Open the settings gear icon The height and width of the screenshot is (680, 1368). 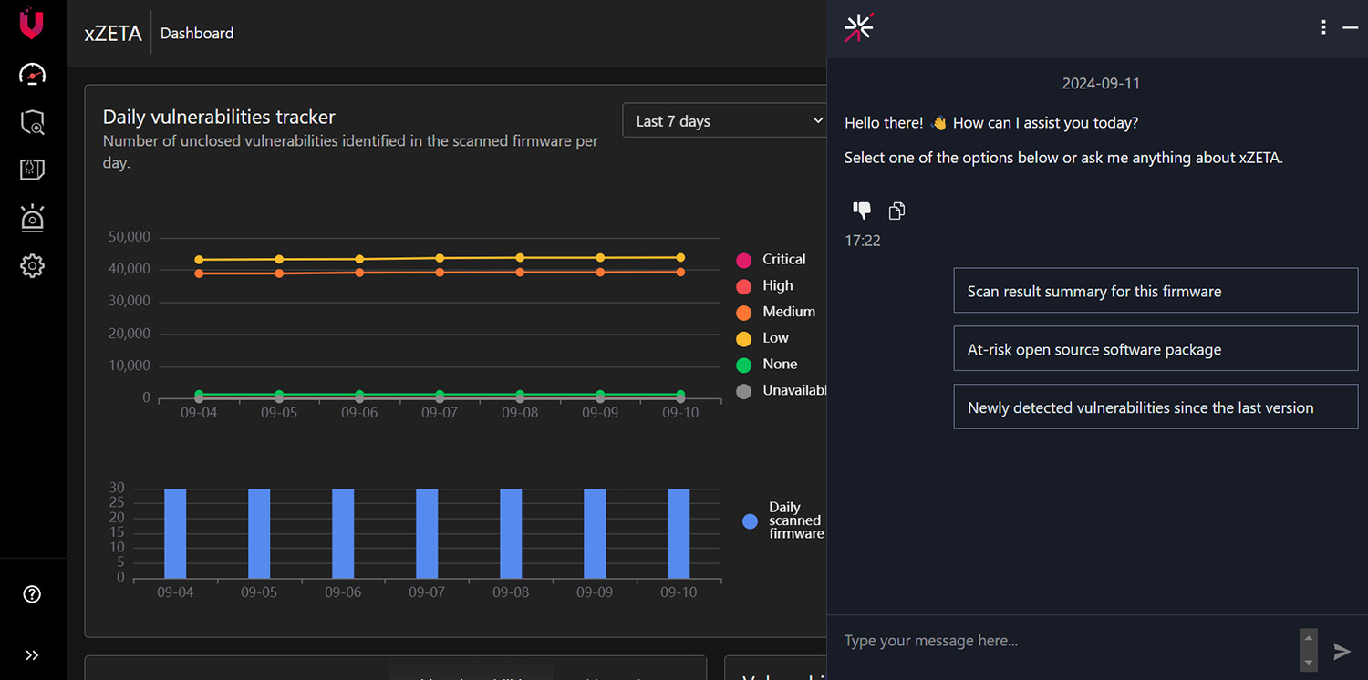[32, 266]
